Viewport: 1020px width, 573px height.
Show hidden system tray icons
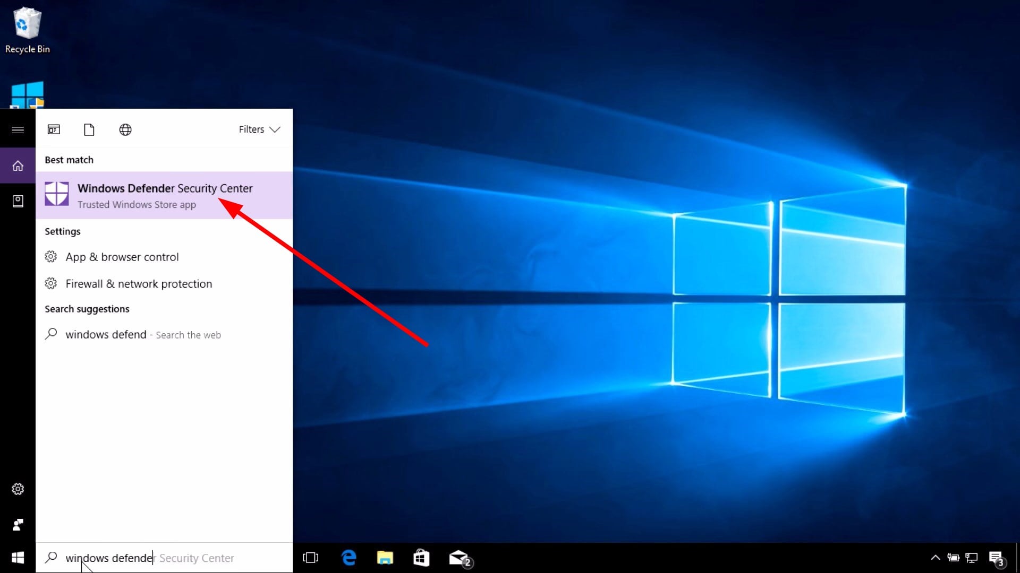click(x=936, y=558)
